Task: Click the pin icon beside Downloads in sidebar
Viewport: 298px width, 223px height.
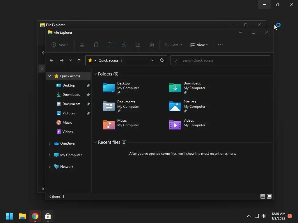Action: 88,95
